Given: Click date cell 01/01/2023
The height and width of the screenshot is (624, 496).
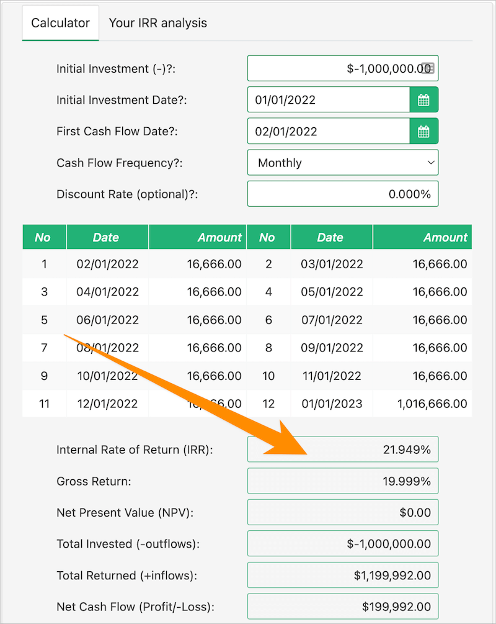Looking at the screenshot, I should coord(332,404).
